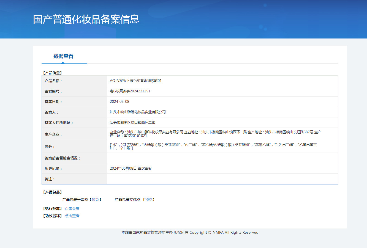Click the 产品包装立体图 label
The width and height of the screenshot is (367, 248).
point(127,199)
